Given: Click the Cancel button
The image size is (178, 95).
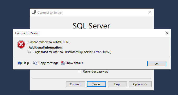Looking at the screenshot, I should tap(96, 84).
